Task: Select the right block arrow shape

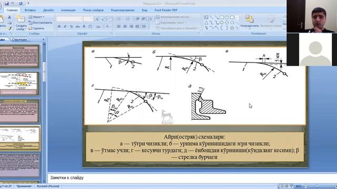Action: [x=222, y=23]
